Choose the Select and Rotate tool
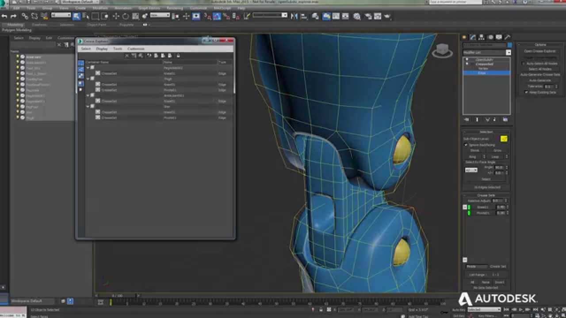Viewport: 566px width, 318px height. coord(126,16)
